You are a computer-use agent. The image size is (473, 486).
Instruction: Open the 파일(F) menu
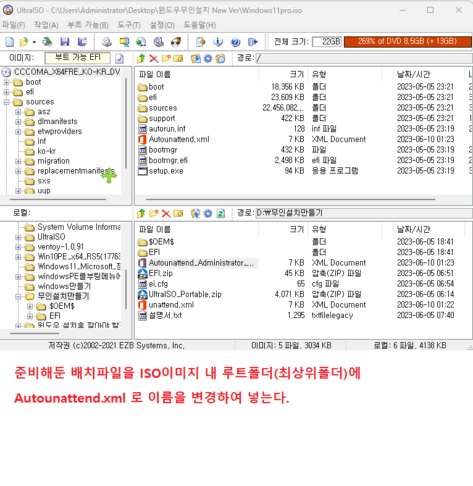(x=14, y=25)
